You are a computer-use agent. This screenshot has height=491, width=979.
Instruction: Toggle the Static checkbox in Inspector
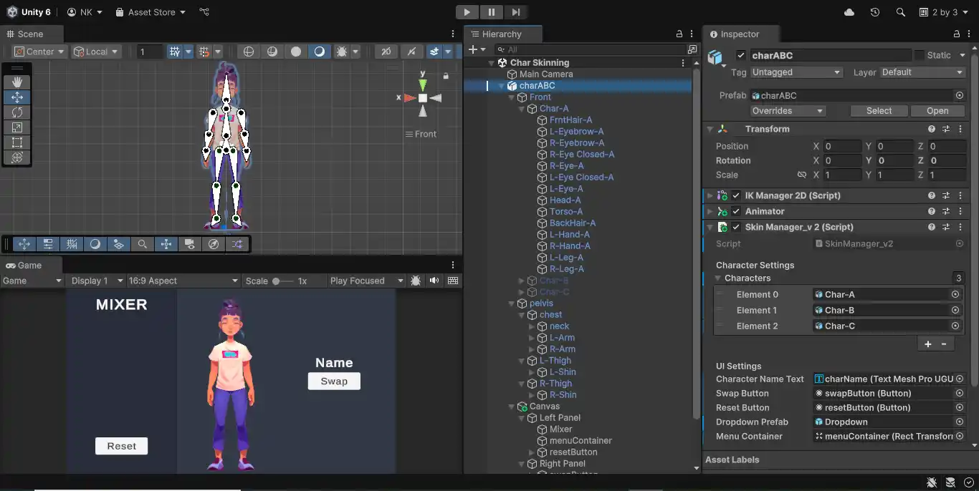(x=919, y=55)
